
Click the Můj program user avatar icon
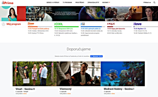click(x=3, y=24)
